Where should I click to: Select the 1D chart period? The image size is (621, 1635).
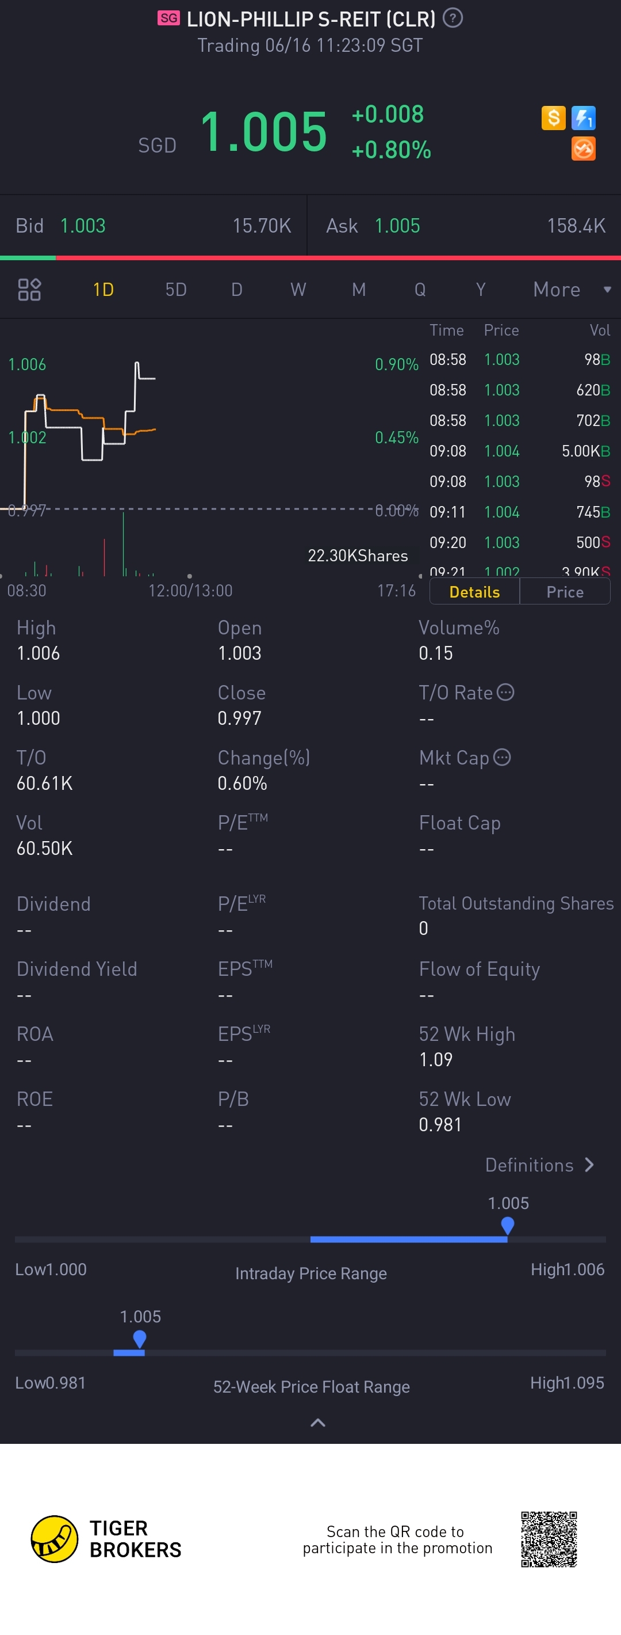click(x=103, y=290)
